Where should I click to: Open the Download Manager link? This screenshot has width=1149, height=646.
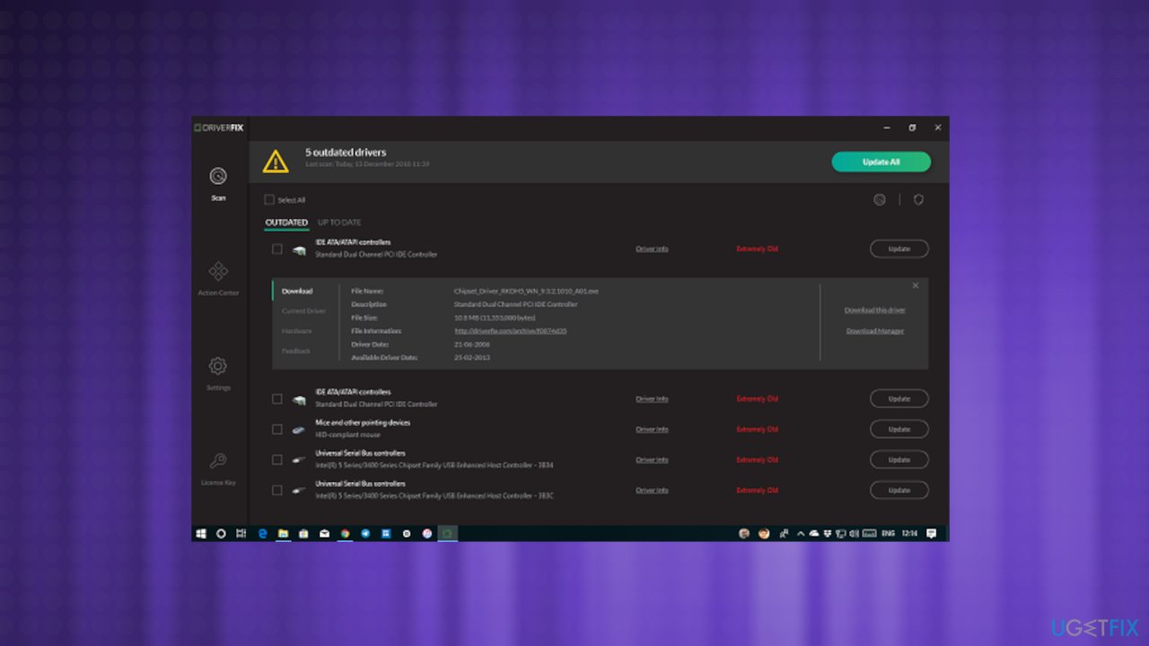875,331
